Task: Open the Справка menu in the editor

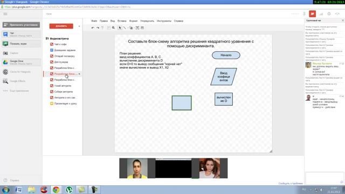Action: click(178, 21)
